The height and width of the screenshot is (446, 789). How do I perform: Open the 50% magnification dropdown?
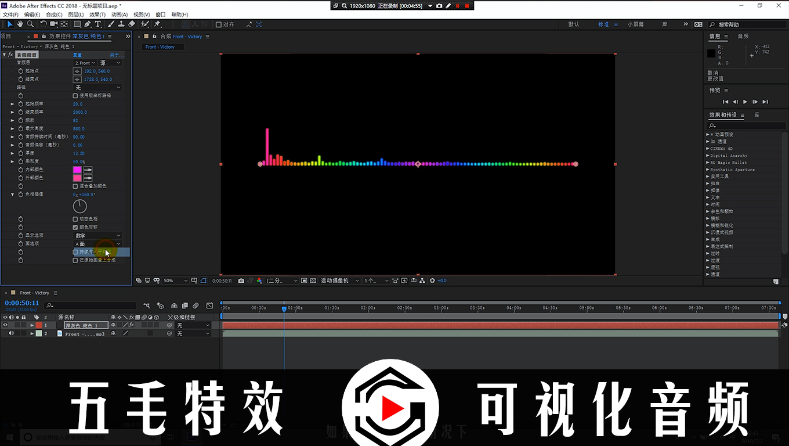pyautogui.click(x=175, y=280)
